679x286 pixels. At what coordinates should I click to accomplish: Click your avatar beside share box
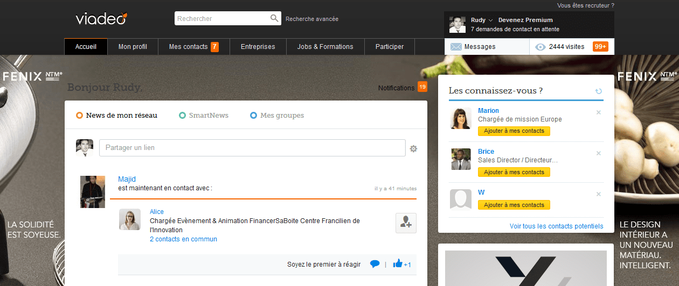tap(85, 148)
